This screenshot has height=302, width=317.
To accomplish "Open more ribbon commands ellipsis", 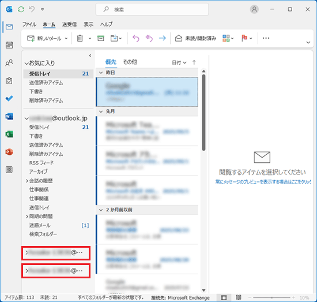I will (266, 38).
